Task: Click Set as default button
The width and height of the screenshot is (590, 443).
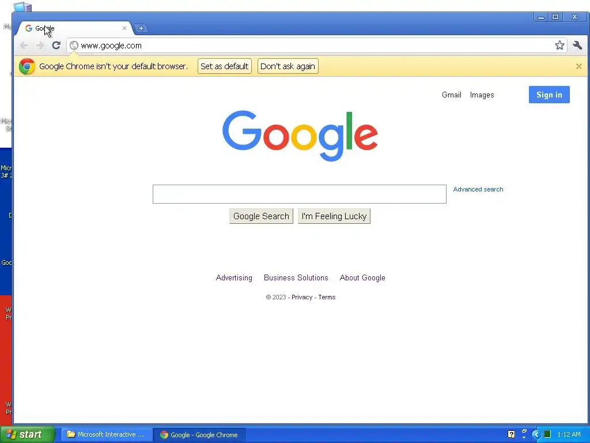Action: [x=225, y=66]
